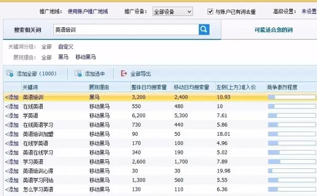
Task: Click the add-selected keywords icon
Action: tap(78, 73)
